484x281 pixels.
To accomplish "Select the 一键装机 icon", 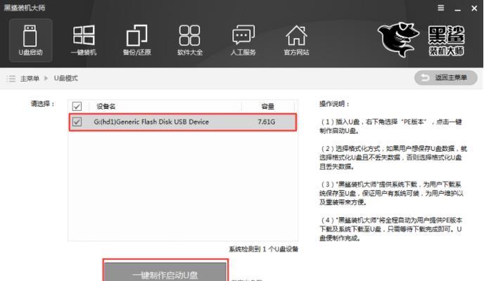I will [x=84, y=40].
